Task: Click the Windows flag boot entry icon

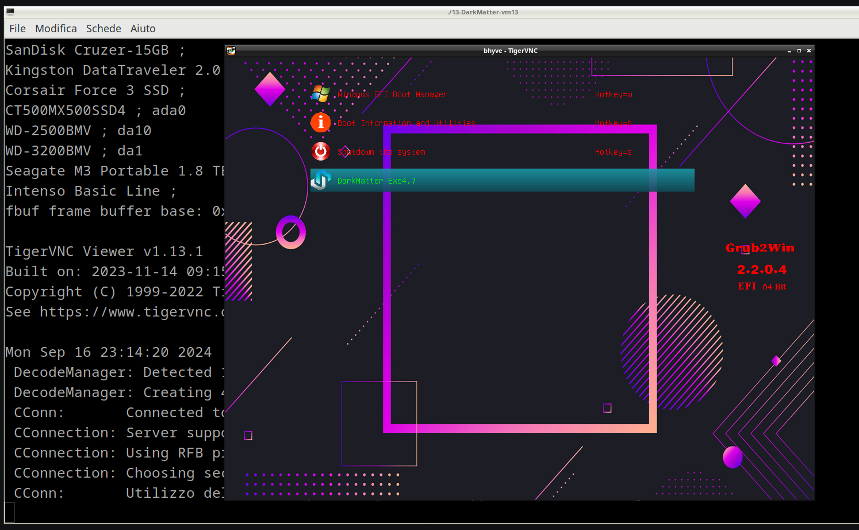Action: coord(320,94)
